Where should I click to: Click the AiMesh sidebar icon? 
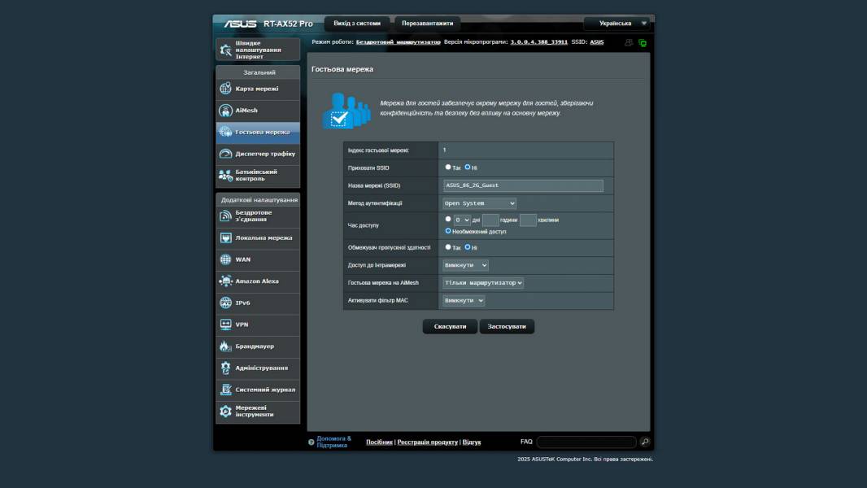225,111
